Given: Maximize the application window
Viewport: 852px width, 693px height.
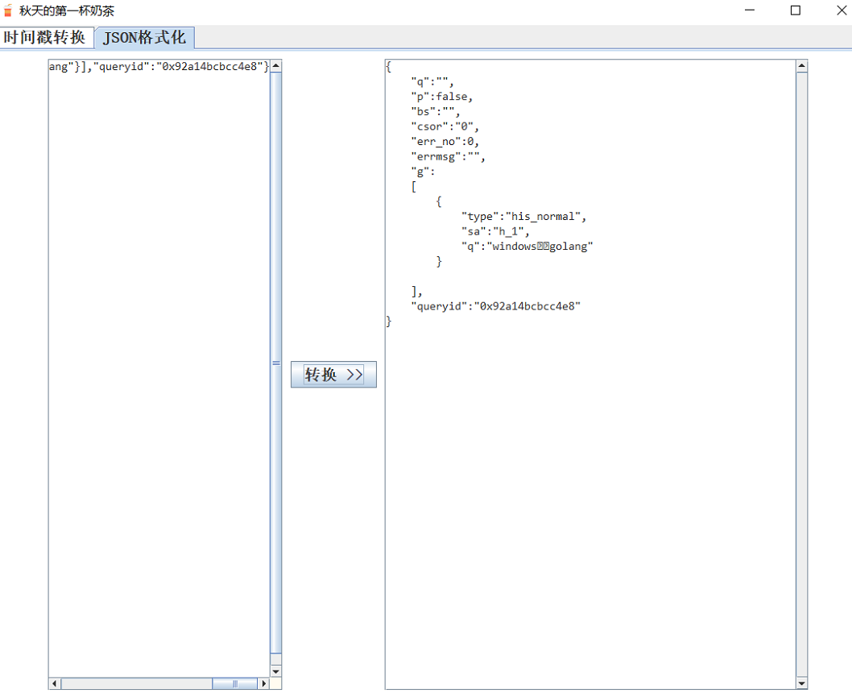Looking at the screenshot, I should coord(796,10).
